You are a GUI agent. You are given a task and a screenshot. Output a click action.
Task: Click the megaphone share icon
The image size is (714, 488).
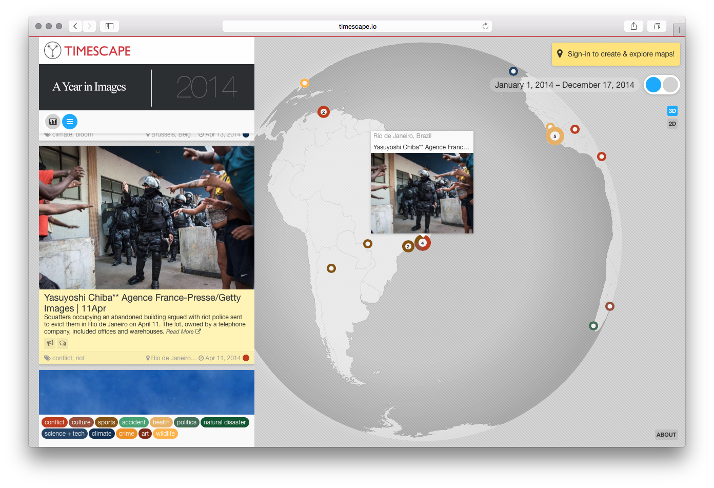[50, 343]
